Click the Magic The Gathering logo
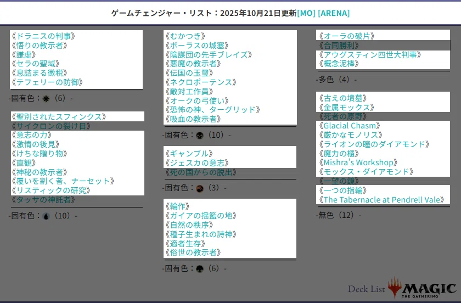 point(422,288)
